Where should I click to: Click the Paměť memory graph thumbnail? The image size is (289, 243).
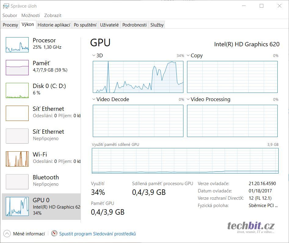pyautogui.click(x=17, y=67)
